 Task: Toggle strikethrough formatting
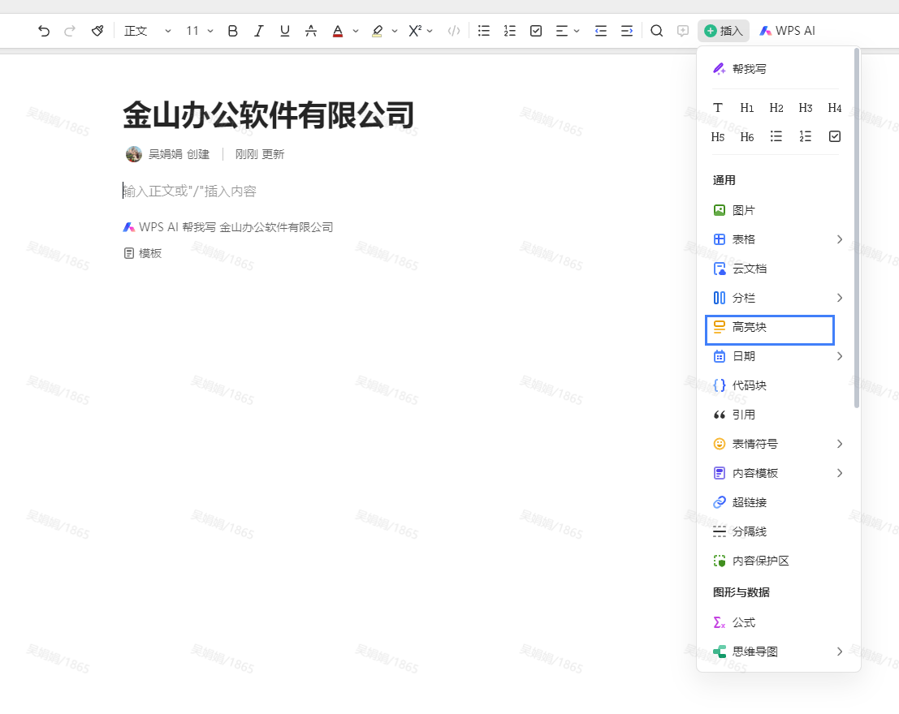coord(311,31)
